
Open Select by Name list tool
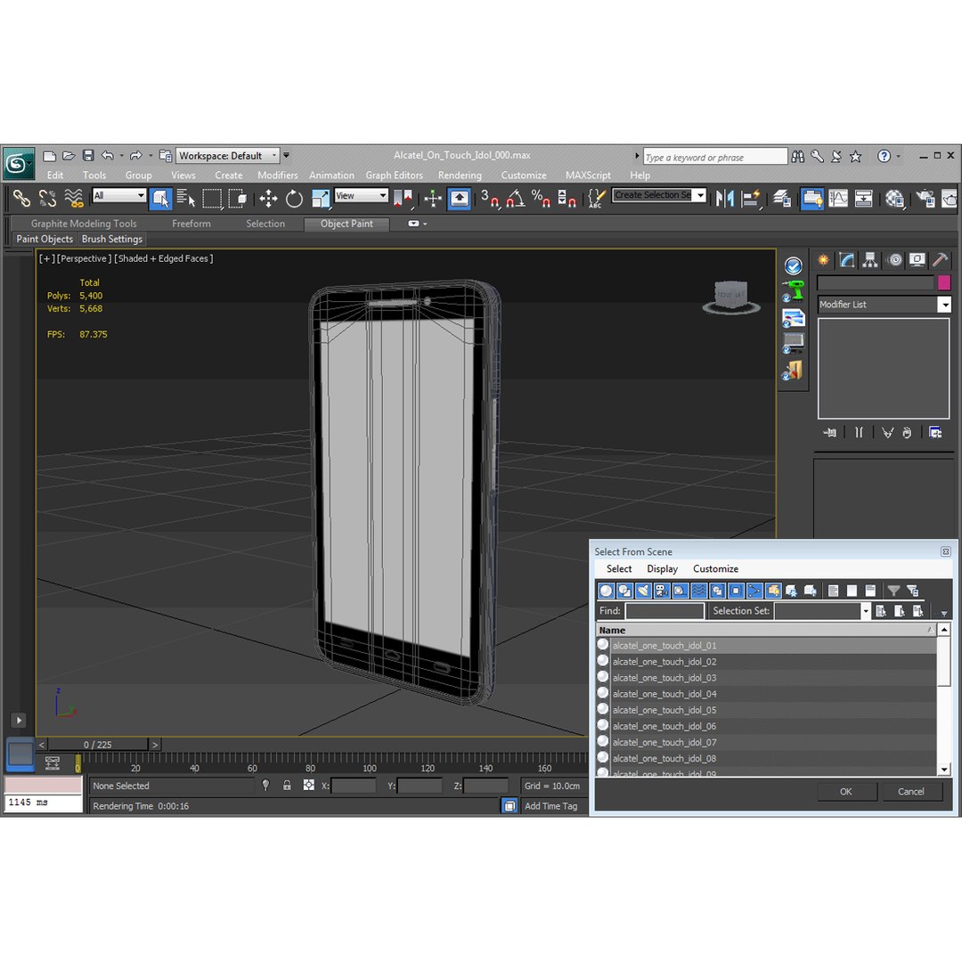[x=186, y=198]
